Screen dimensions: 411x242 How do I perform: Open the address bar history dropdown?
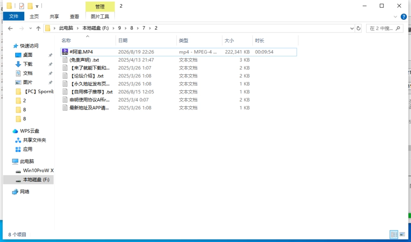[352, 28]
